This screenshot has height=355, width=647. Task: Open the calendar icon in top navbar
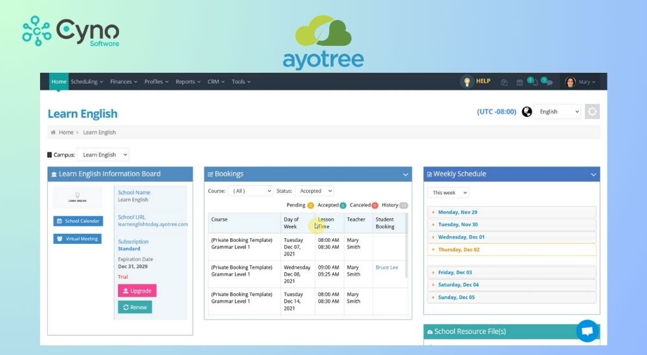(x=520, y=83)
